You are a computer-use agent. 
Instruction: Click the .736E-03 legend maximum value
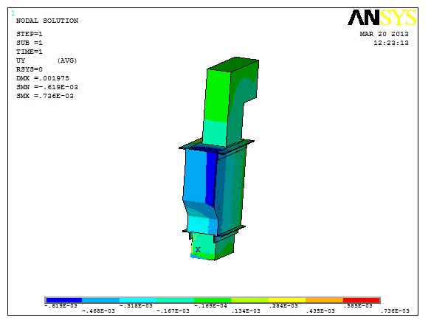click(395, 311)
